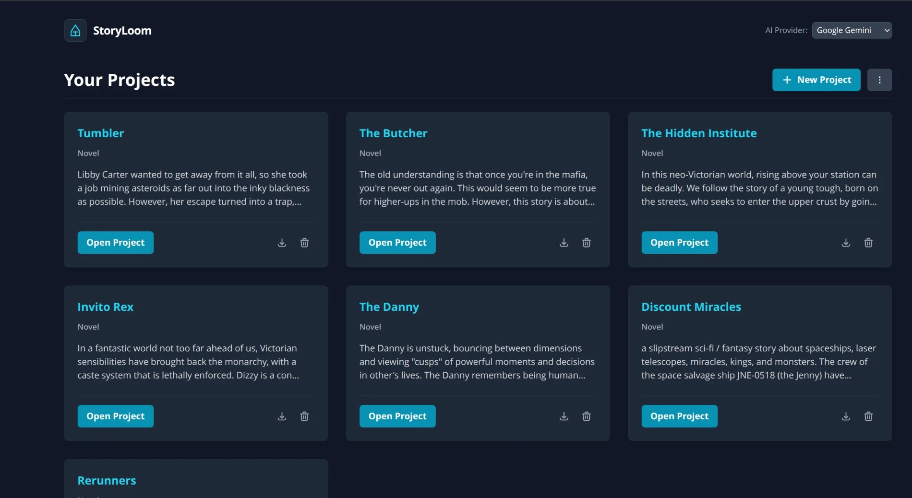The image size is (912, 498).
Task: Open The Hidden Institute project
Action: point(679,243)
